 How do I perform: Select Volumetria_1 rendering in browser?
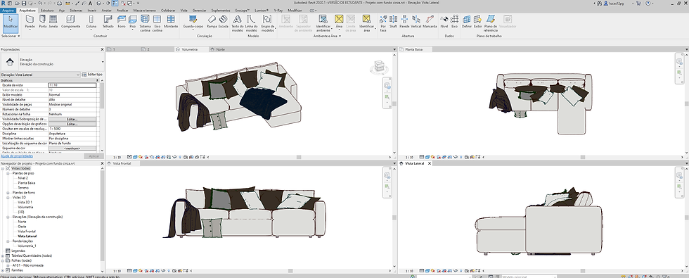(27, 246)
